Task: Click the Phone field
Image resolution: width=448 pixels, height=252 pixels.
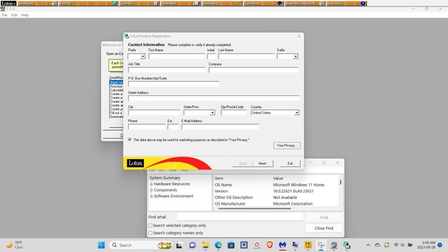Action: (147, 127)
